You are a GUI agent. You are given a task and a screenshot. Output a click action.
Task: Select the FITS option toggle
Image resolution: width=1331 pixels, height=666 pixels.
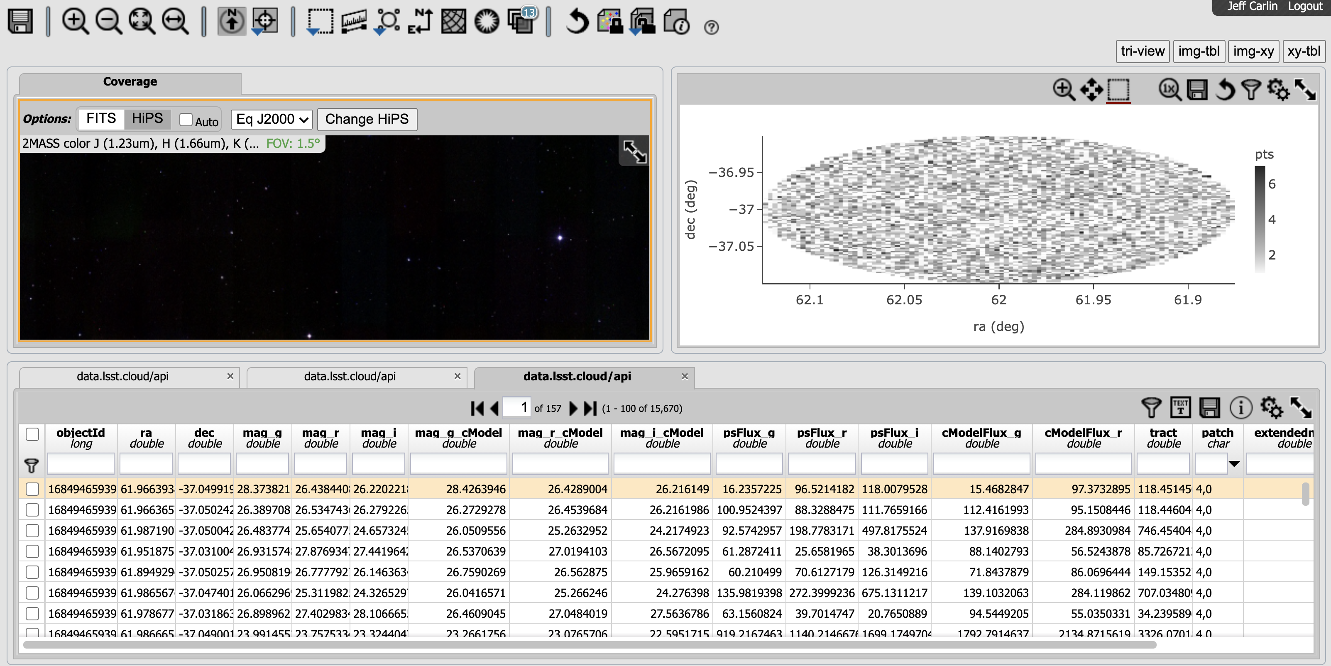(101, 118)
